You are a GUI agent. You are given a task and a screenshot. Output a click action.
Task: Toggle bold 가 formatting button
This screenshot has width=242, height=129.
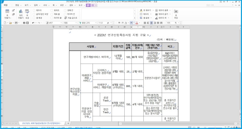(x=119, y=23)
